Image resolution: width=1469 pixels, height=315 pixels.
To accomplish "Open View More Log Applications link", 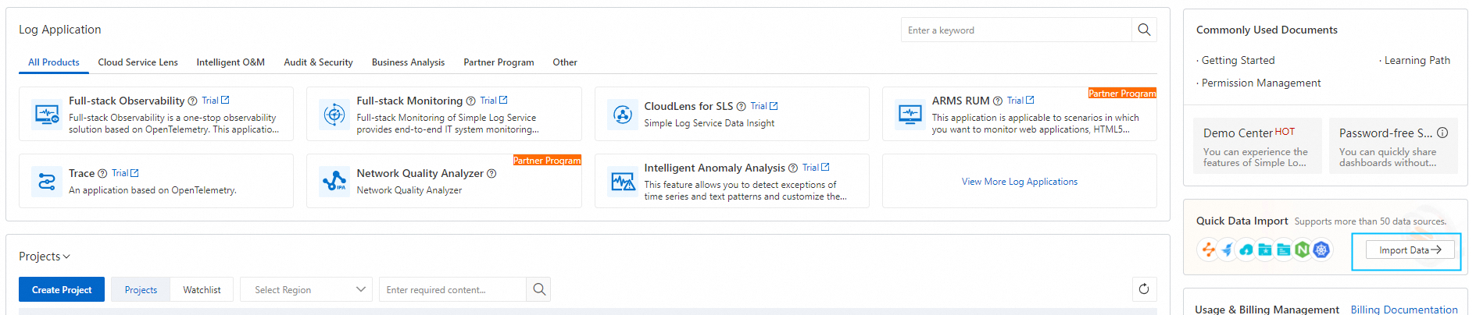I will (1019, 182).
